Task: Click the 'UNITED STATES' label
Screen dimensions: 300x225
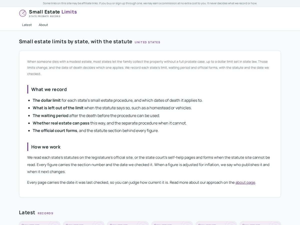Action: point(147,42)
